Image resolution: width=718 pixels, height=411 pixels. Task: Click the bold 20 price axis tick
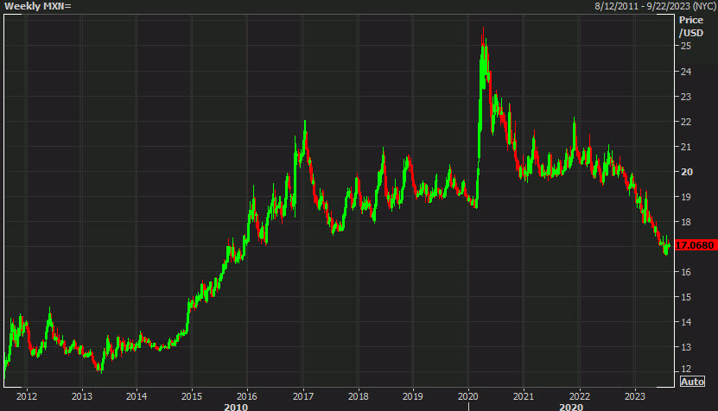(x=687, y=172)
